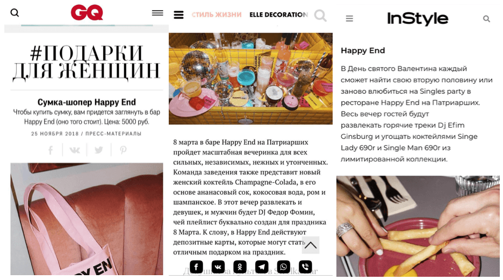Pin the GQ article to Pinterest
The width and height of the screenshot is (503, 280).
(123, 150)
